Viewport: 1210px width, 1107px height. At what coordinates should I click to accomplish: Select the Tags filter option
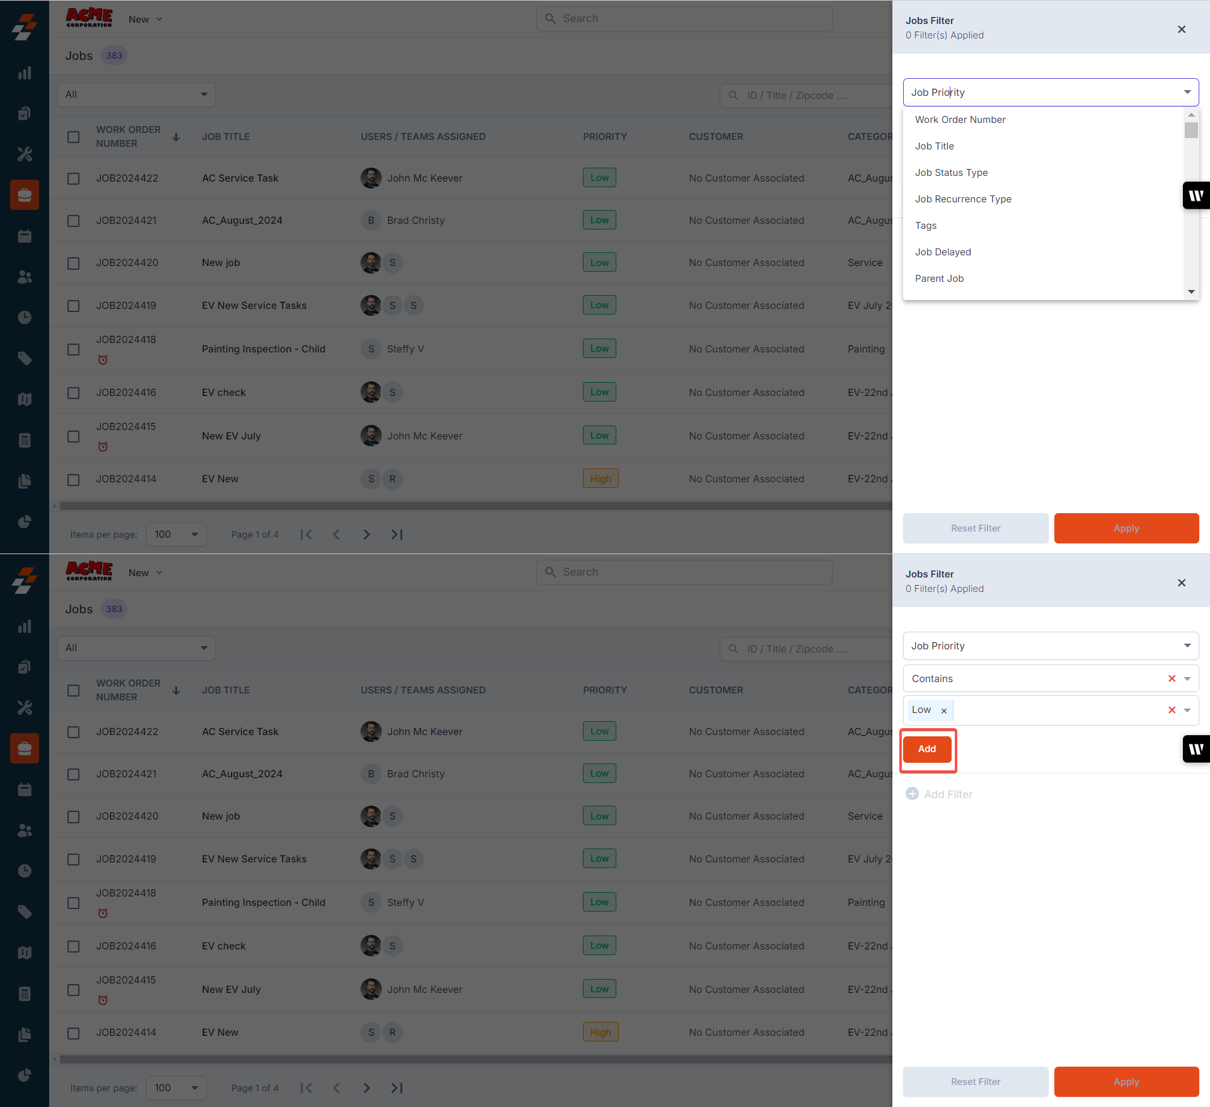coord(925,226)
